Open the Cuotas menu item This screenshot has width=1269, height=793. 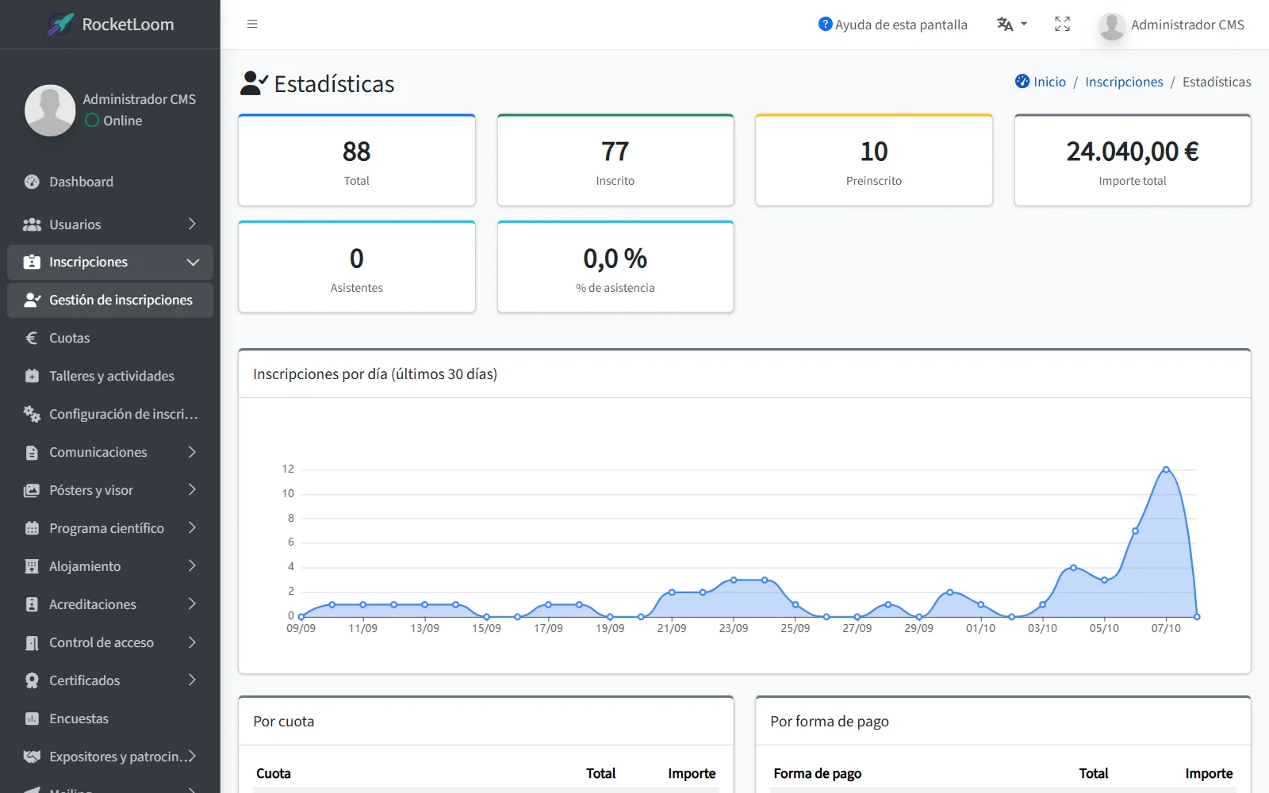pos(110,338)
